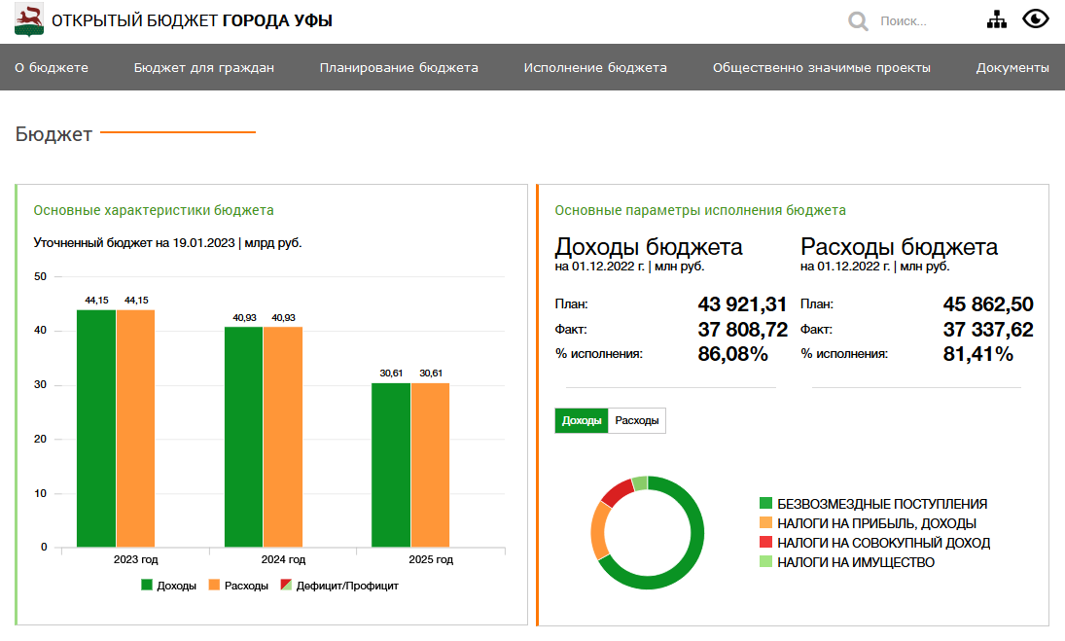1065x641 pixels.
Task: Click the 2024 год axis label
Action: (x=283, y=559)
